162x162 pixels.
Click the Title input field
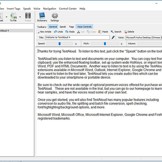[x=77, y=37]
